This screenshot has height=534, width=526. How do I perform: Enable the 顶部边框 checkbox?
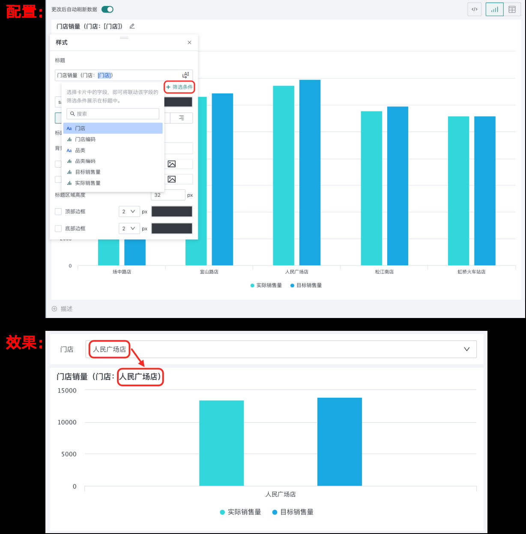(58, 212)
